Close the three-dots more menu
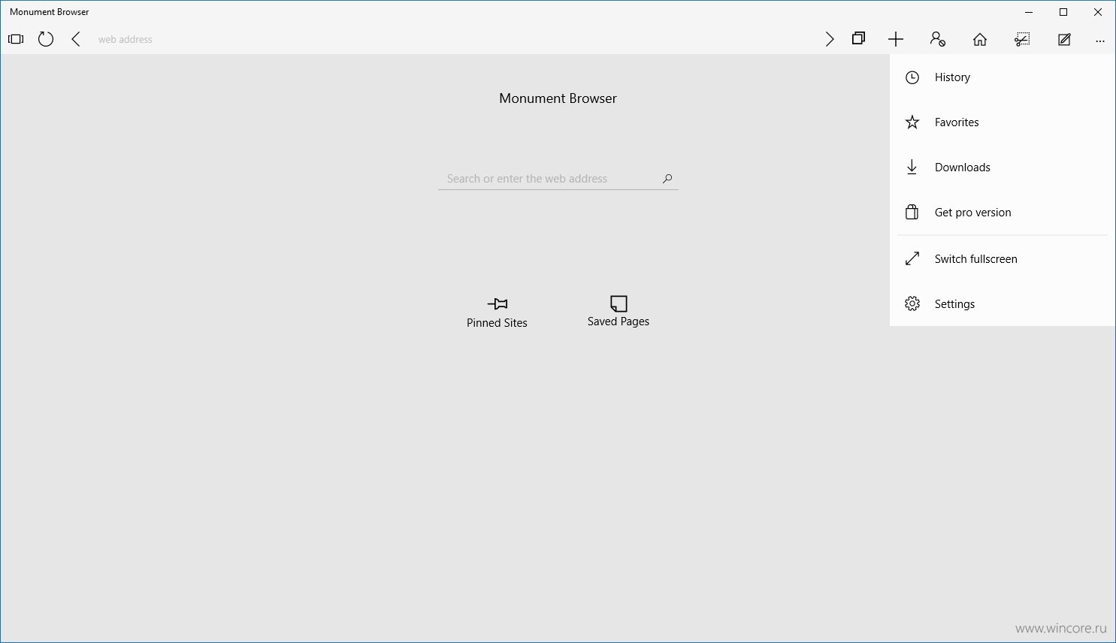 click(x=1100, y=41)
